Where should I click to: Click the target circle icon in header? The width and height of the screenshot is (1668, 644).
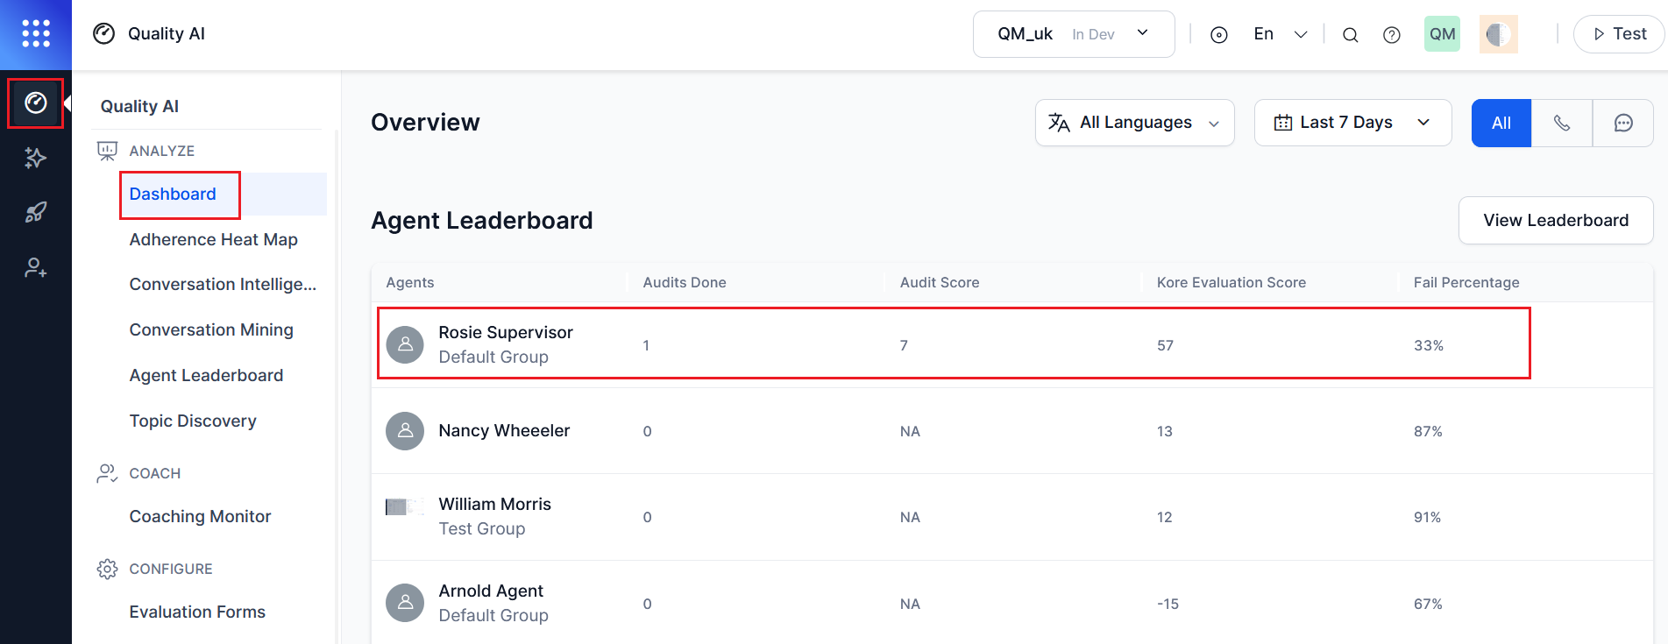pyautogui.click(x=1218, y=35)
